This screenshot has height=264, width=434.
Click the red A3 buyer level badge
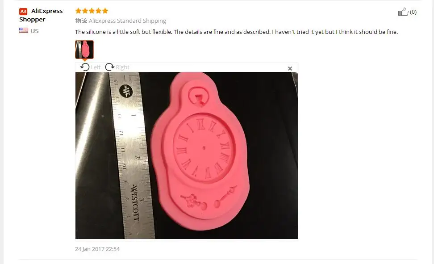23,11
